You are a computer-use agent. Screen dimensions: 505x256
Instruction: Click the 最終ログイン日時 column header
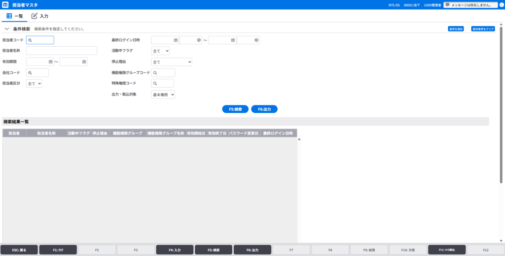pos(278,133)
